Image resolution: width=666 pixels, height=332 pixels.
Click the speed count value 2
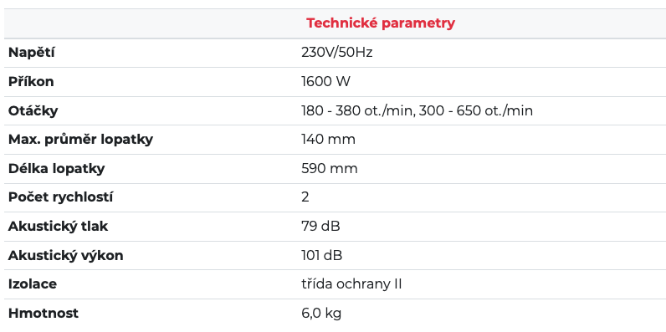pyautogui.click(x=305, y=197)
